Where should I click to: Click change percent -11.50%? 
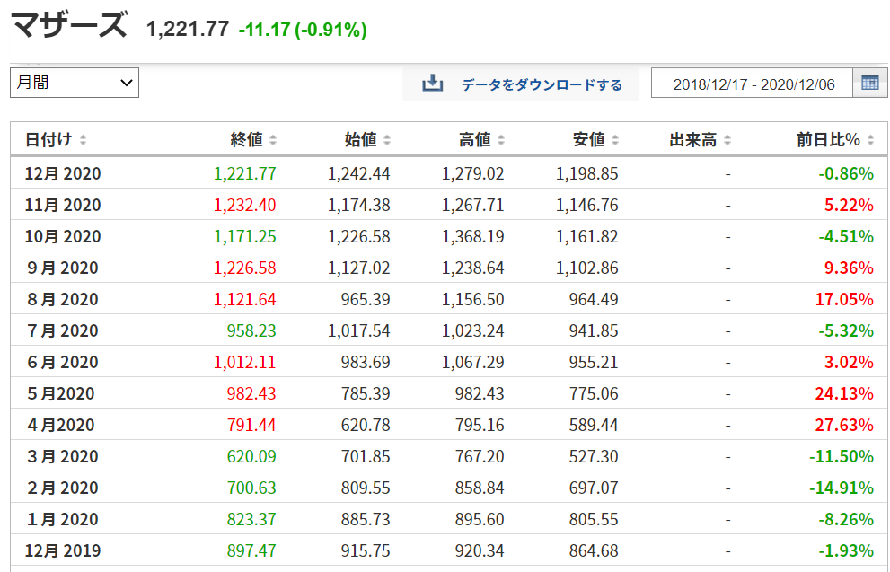point(842,456)
